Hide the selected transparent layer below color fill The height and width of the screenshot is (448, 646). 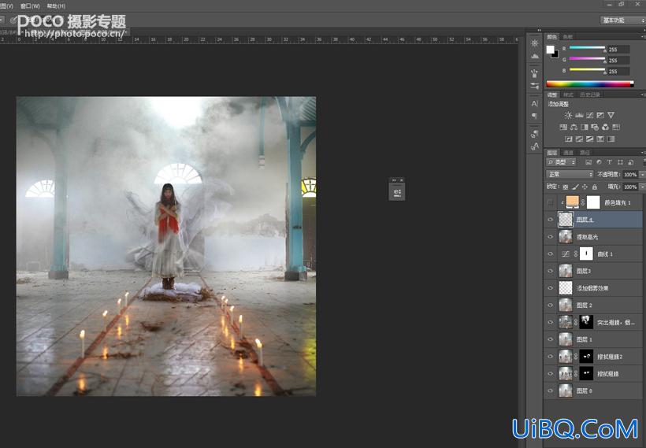(x=551, y=220)
